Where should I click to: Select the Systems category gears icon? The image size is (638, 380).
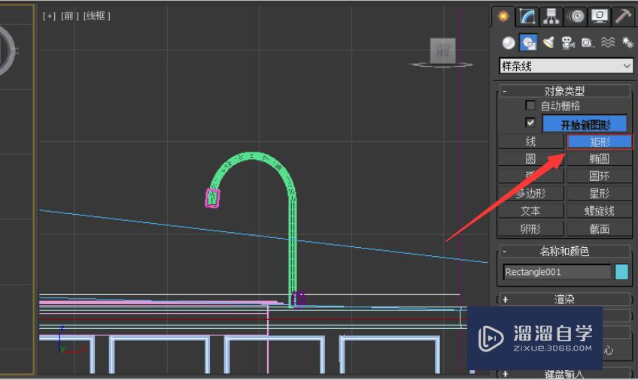point(627,43)
